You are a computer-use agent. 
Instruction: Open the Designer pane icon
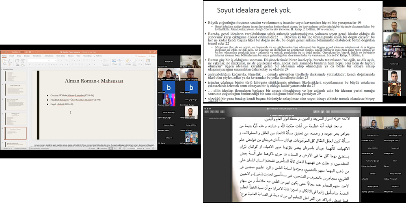point(148,61)
